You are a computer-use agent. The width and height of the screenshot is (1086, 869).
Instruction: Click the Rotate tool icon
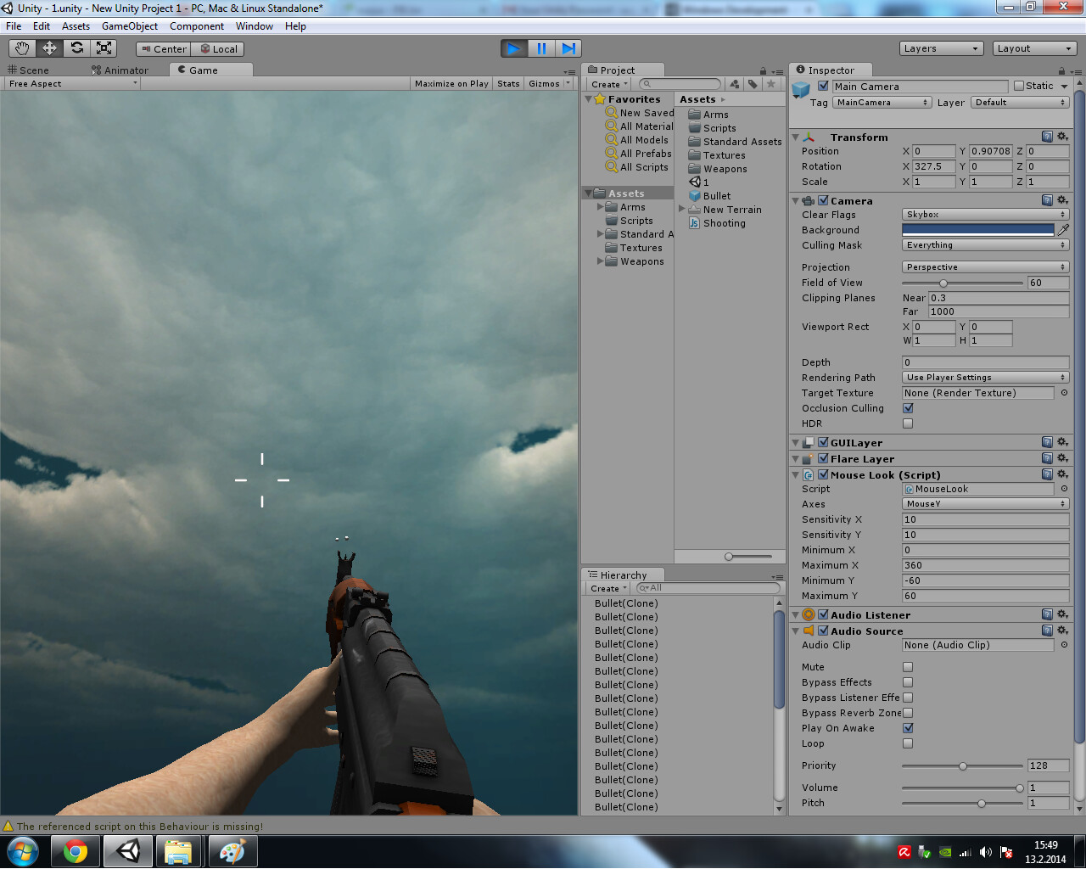pyautogui.click(x=76, y=48)
